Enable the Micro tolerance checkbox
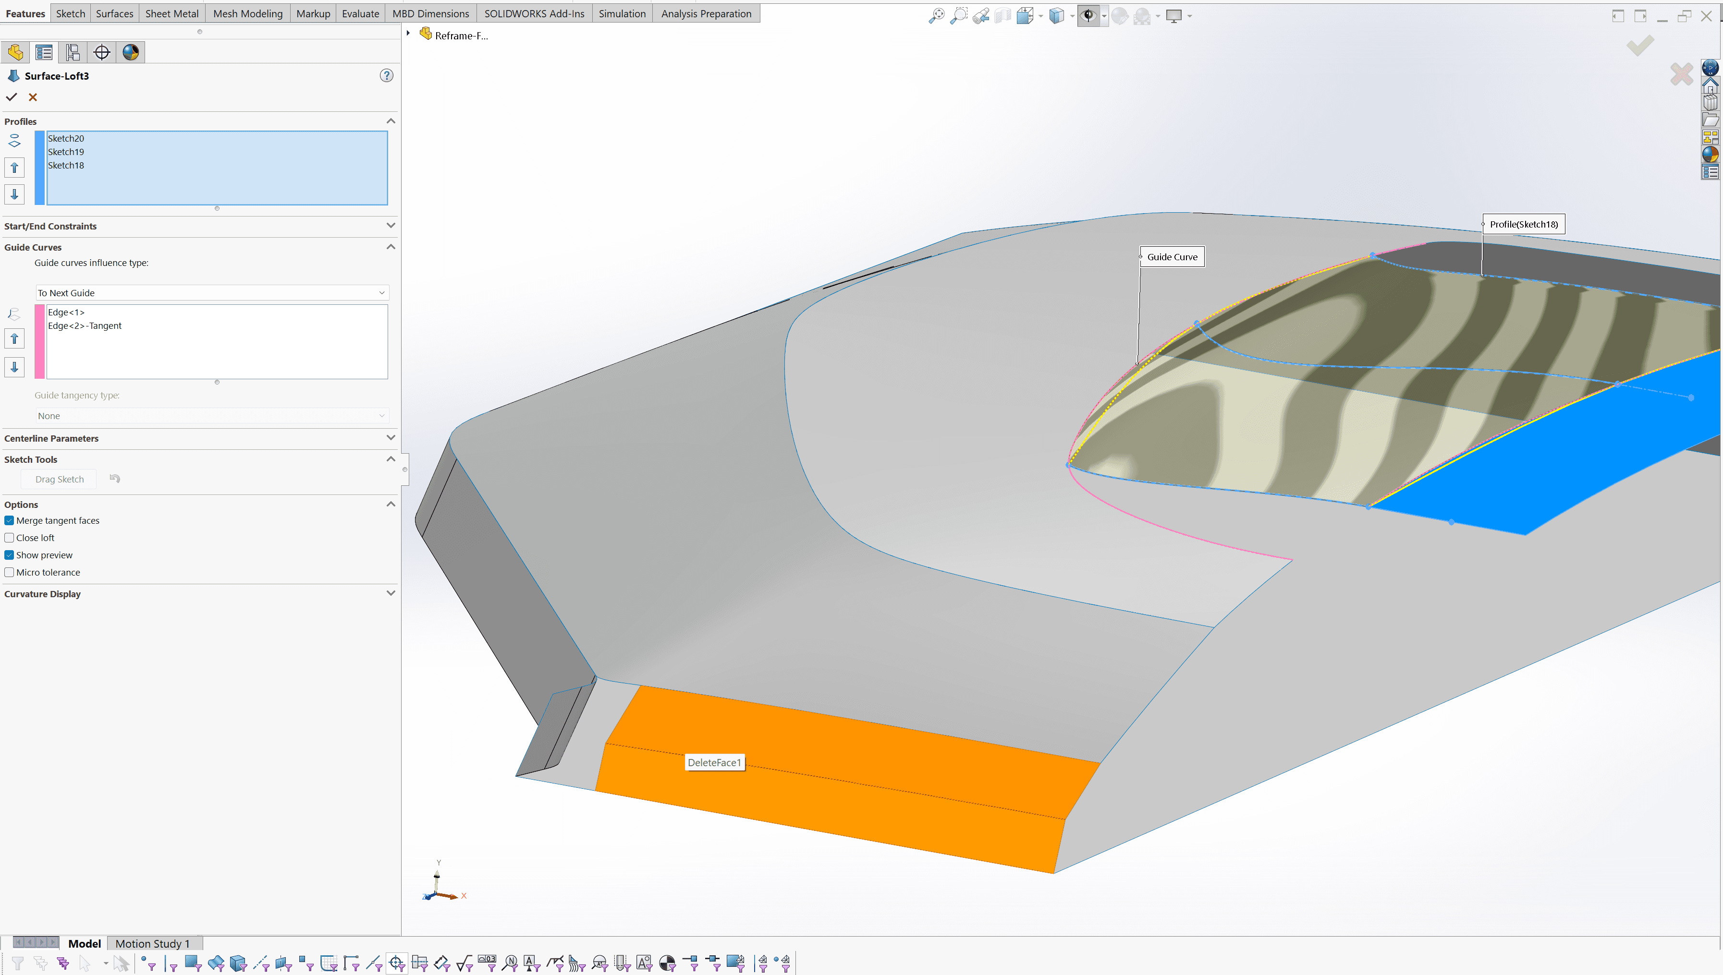The image size is (1723, 975). pos(10,573)
